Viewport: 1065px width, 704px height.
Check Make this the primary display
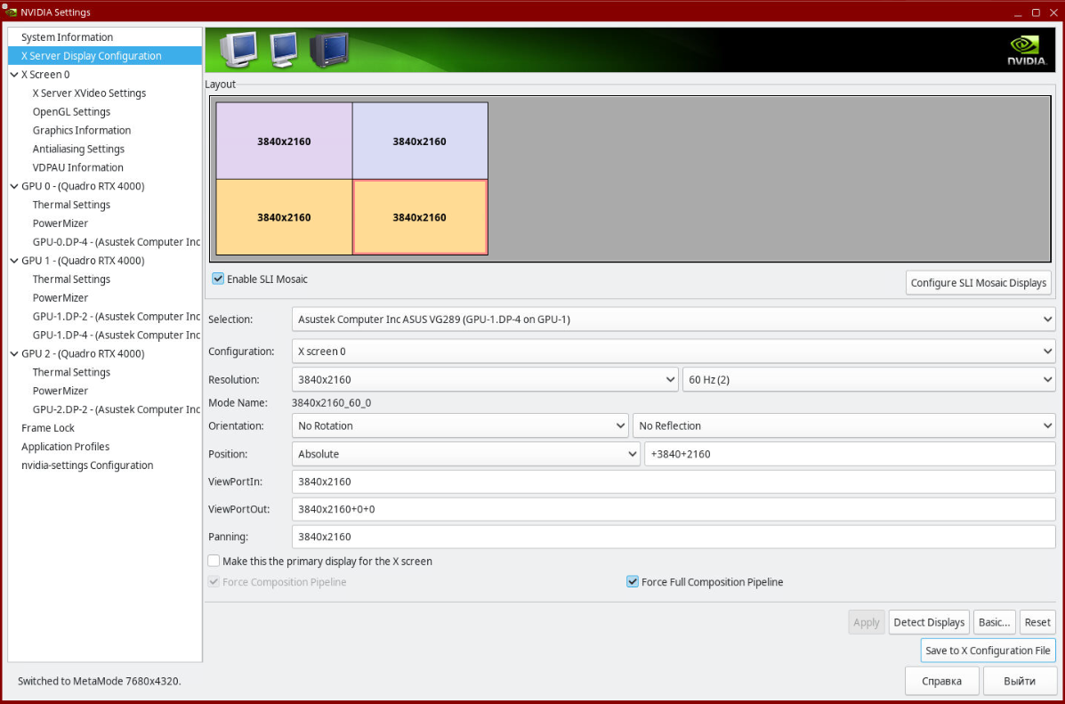click(x=214, y=562)
